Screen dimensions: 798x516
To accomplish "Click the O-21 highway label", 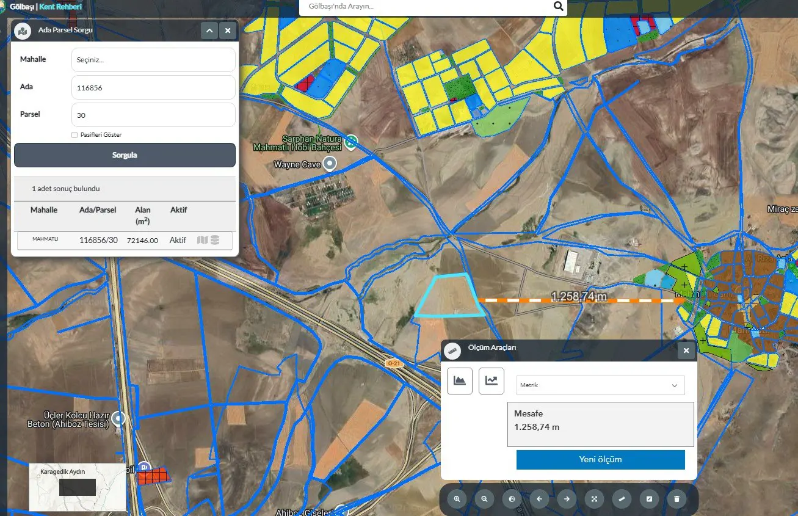I will [x=394, y=363].
